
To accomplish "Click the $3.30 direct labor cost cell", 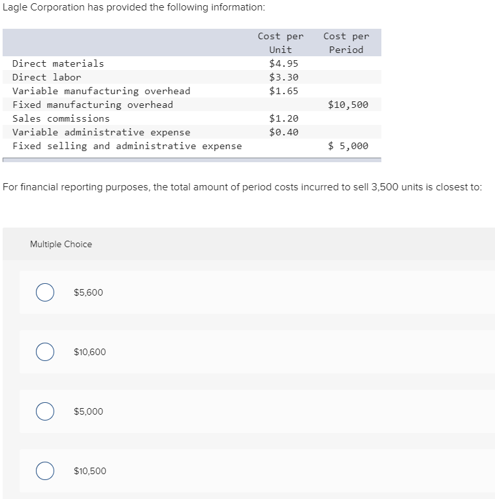I will coord(283,77).
